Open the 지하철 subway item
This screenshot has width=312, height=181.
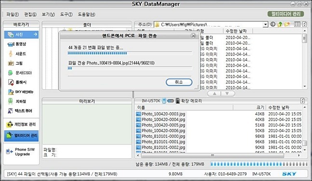click(x=17, y=101)
